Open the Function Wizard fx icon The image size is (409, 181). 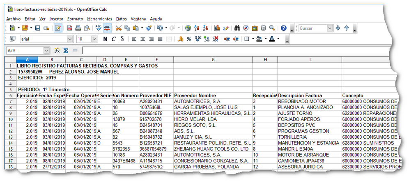click(57, 50)
